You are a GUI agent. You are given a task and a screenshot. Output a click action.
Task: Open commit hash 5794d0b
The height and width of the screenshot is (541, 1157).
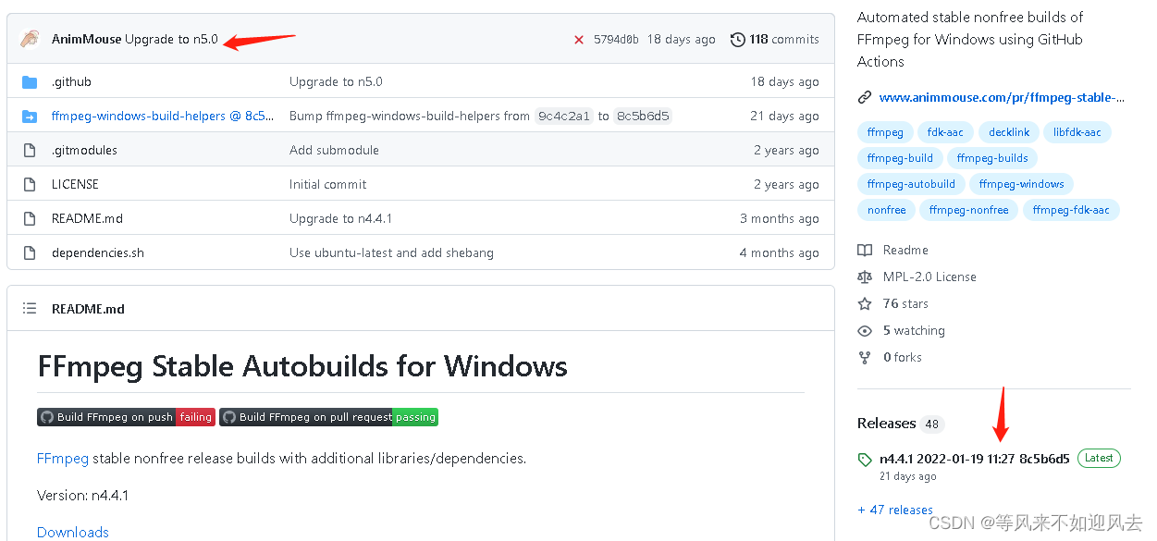616,40
